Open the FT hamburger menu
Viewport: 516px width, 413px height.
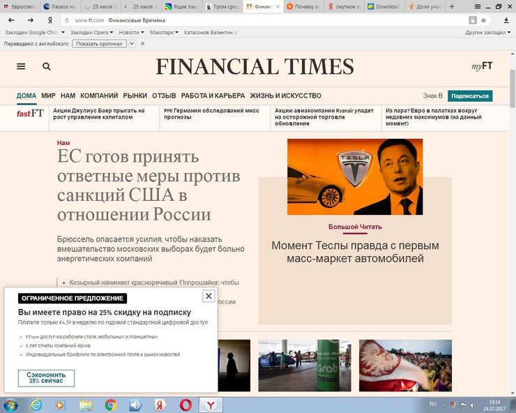point(21,66)
